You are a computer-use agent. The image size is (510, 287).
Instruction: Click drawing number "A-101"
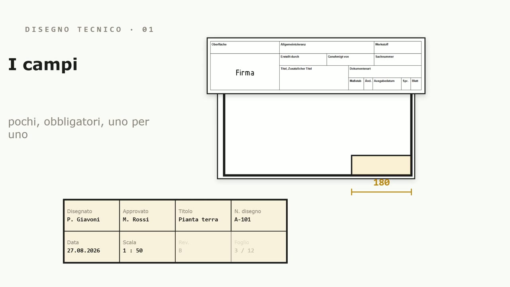tap(243, 220)
